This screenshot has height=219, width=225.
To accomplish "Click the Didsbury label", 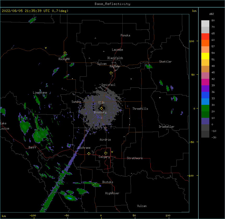I will [100, 112].
